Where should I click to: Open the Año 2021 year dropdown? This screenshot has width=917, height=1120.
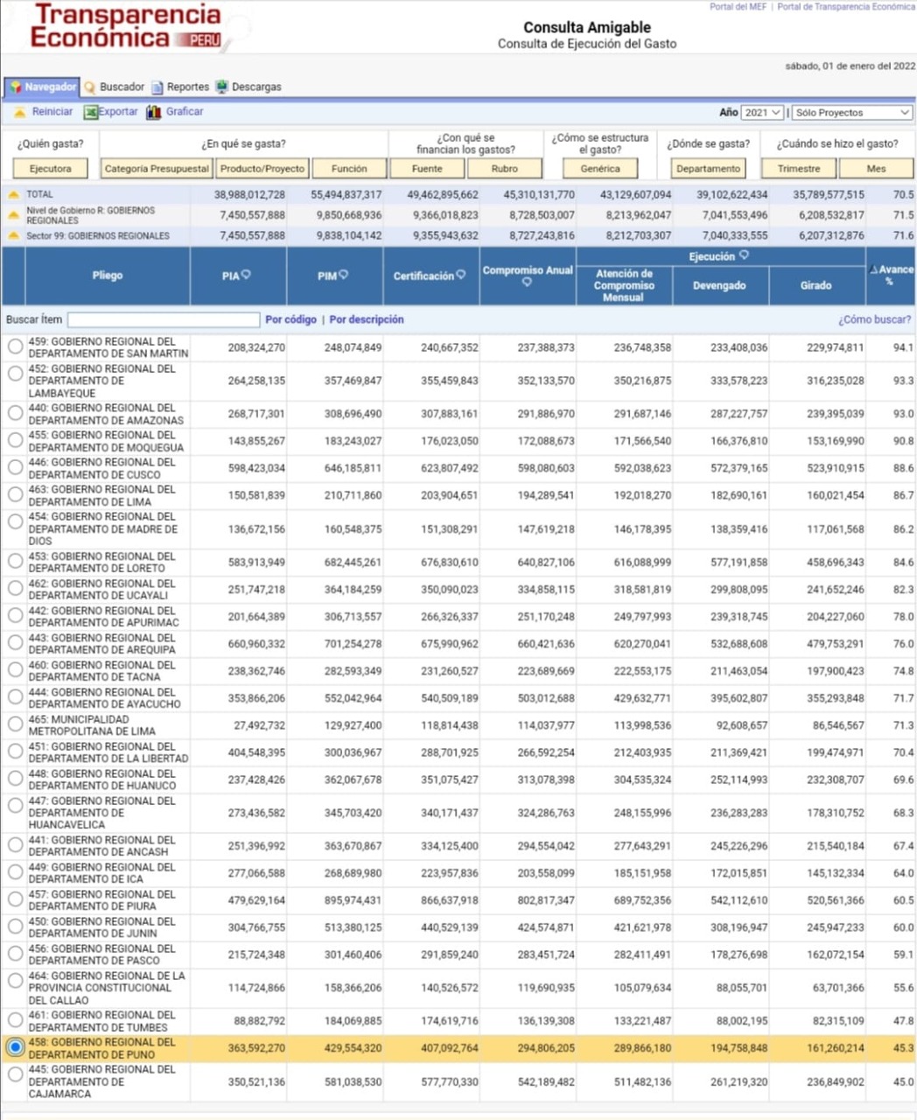coord(763,113)
